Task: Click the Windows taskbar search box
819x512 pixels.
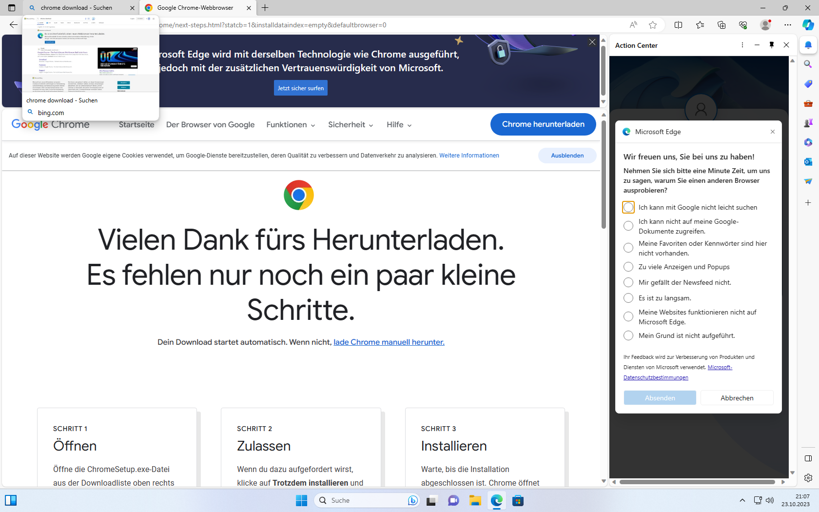Action: (367, 500)
